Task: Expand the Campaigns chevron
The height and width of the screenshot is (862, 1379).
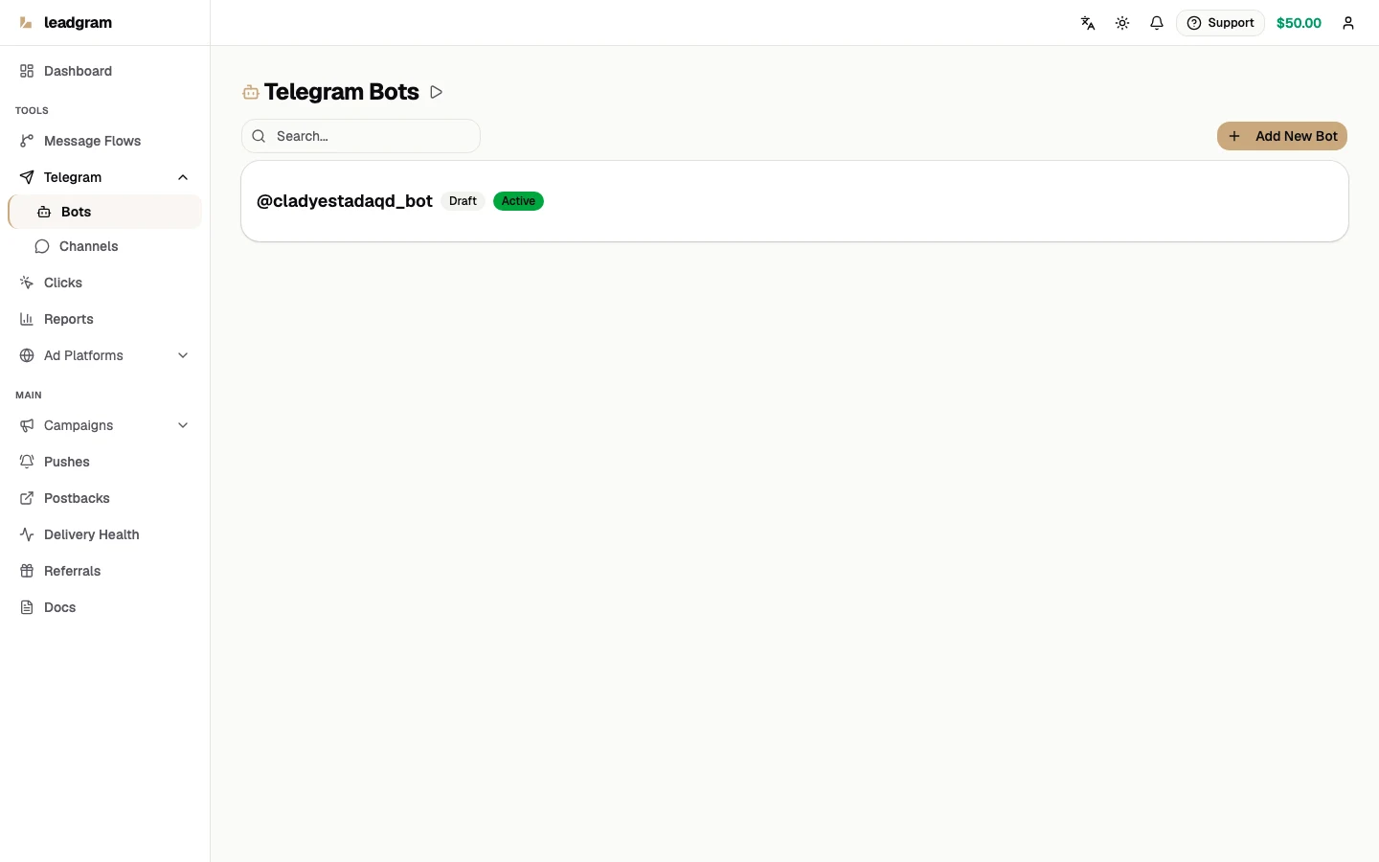Action: tap(183, 425)
